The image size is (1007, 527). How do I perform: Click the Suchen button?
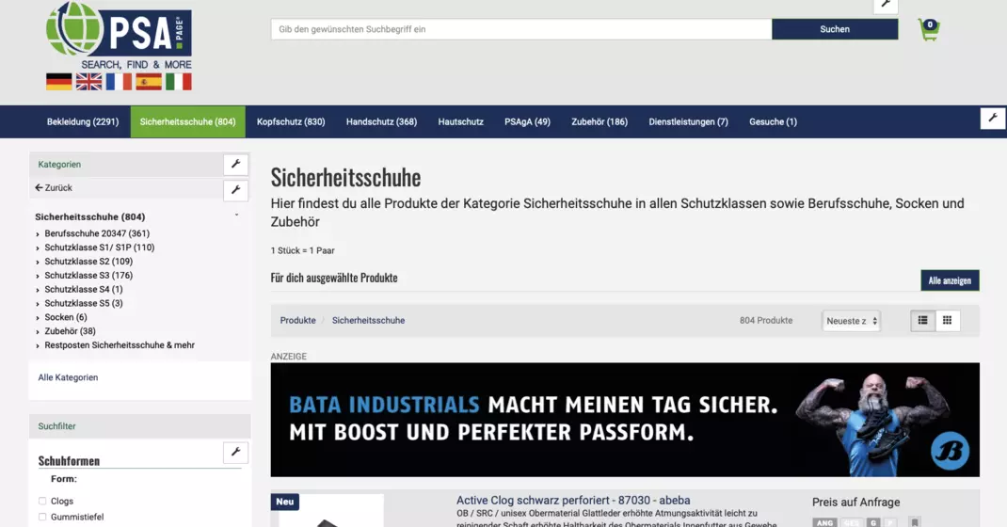(835, 29)
